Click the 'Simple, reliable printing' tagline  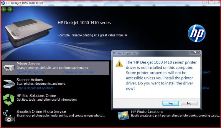[x=93, y=35]
